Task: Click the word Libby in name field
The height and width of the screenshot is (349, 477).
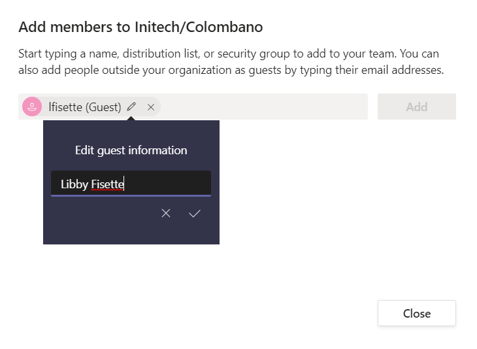Action: 74,184
